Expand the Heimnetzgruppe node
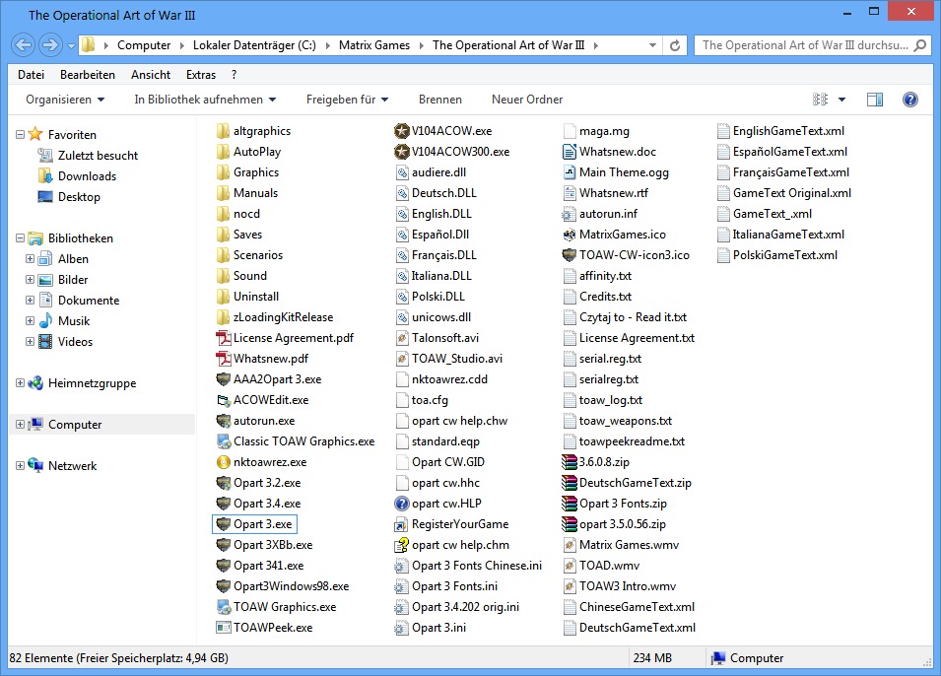 tap(20, 383)
